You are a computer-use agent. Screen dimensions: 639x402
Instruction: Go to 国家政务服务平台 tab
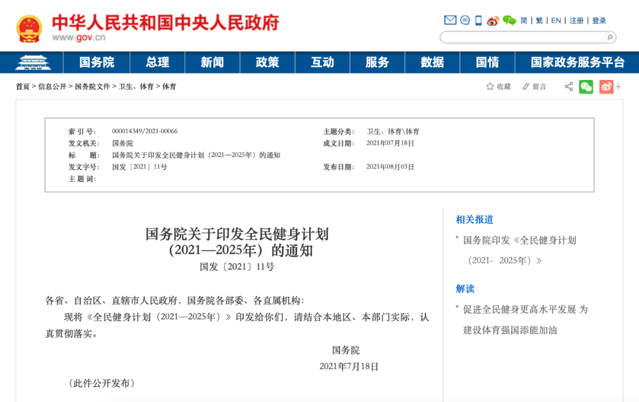click(x=577, y=62)
